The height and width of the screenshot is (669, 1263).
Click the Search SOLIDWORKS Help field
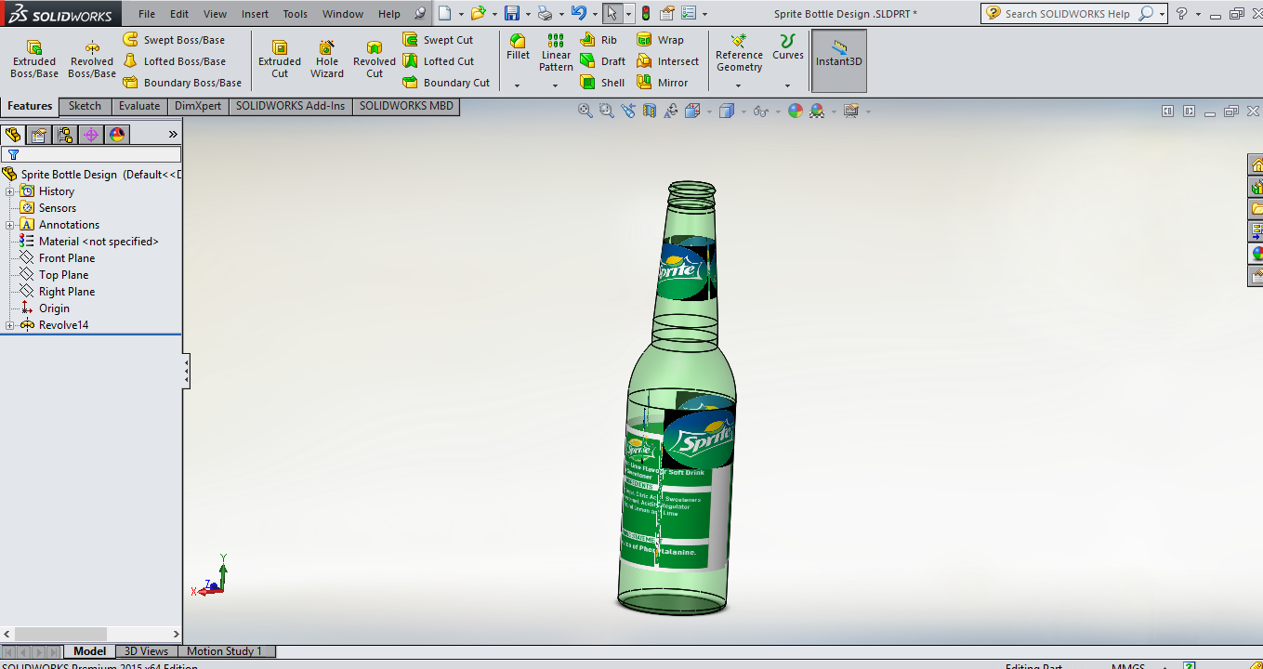click(1070, 13)
